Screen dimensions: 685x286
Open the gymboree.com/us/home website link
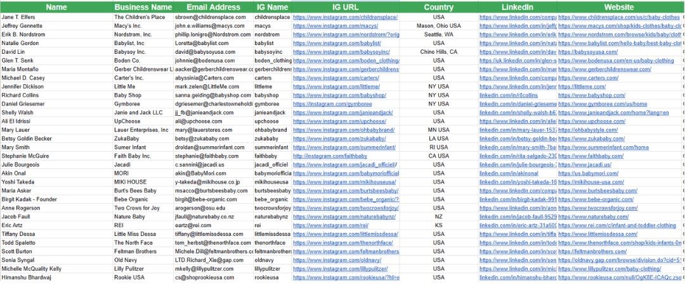click(x=603, y=104)
